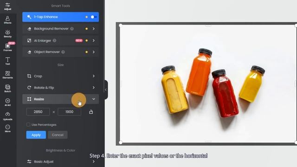Viewport: 297px width, 167px height.
Task: Open the Crop tool
Action: click(x=60, y=76)
